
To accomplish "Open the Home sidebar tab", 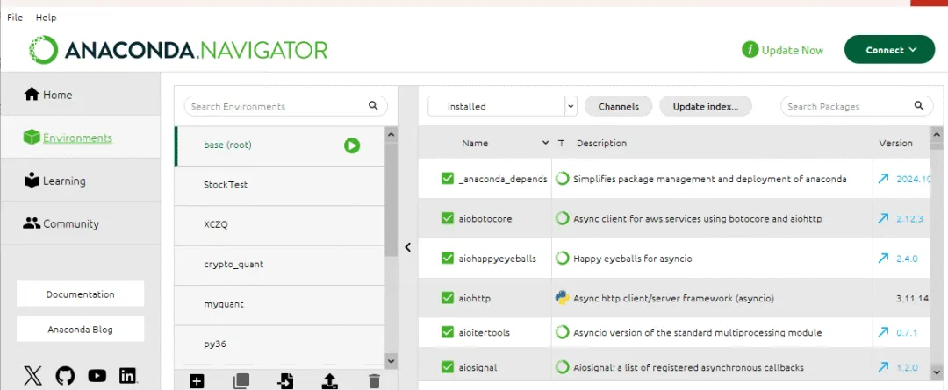I will pyautogui.click(x=81, y=95).
